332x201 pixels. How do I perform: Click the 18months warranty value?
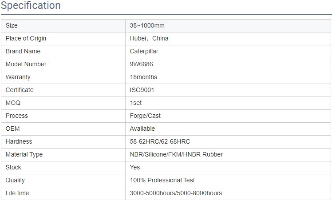pyautogui.click(x=143, y=77)
